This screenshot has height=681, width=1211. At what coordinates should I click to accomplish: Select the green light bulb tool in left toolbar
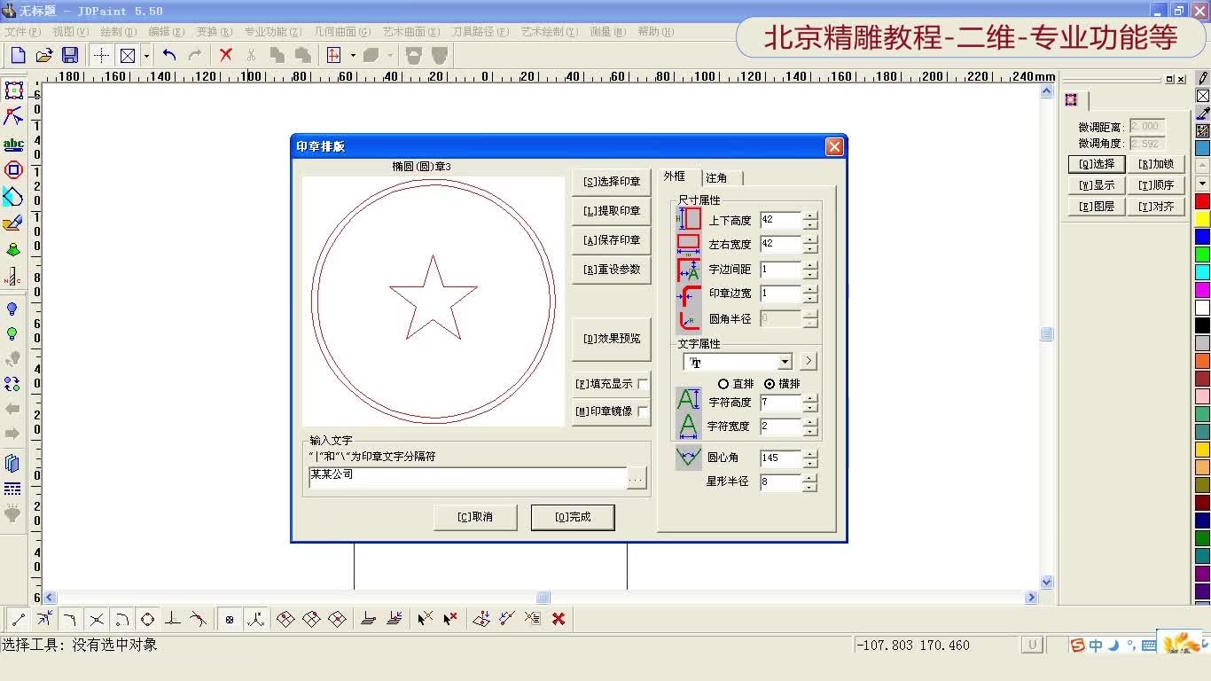coord(13,334)
